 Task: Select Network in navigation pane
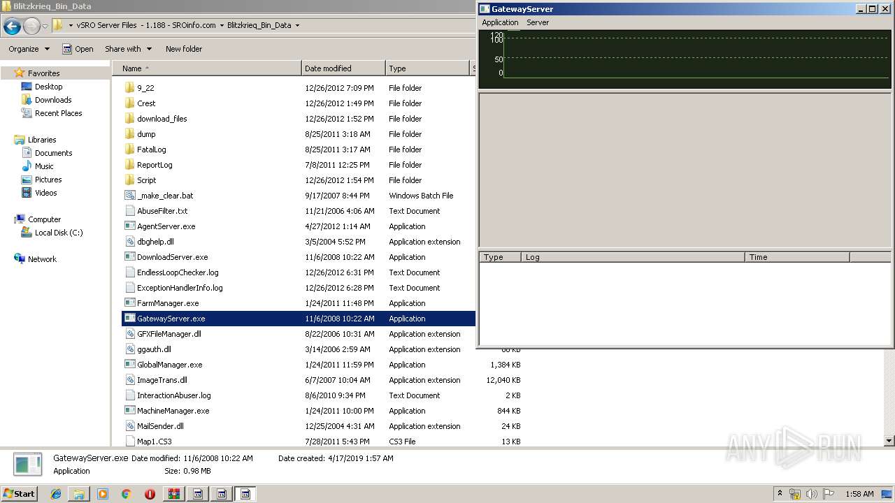tap(42, 259)
